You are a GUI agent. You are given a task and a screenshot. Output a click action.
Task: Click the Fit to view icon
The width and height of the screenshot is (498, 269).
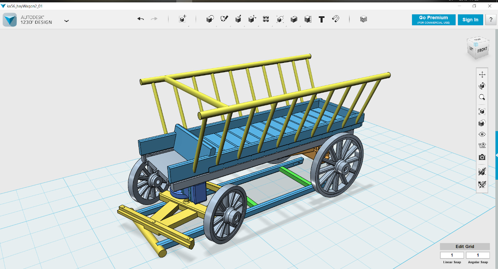pyautogui.click(x=482, y=111)
